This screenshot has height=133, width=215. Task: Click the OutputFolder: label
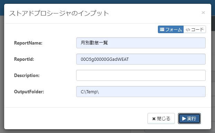click(29, 92)
